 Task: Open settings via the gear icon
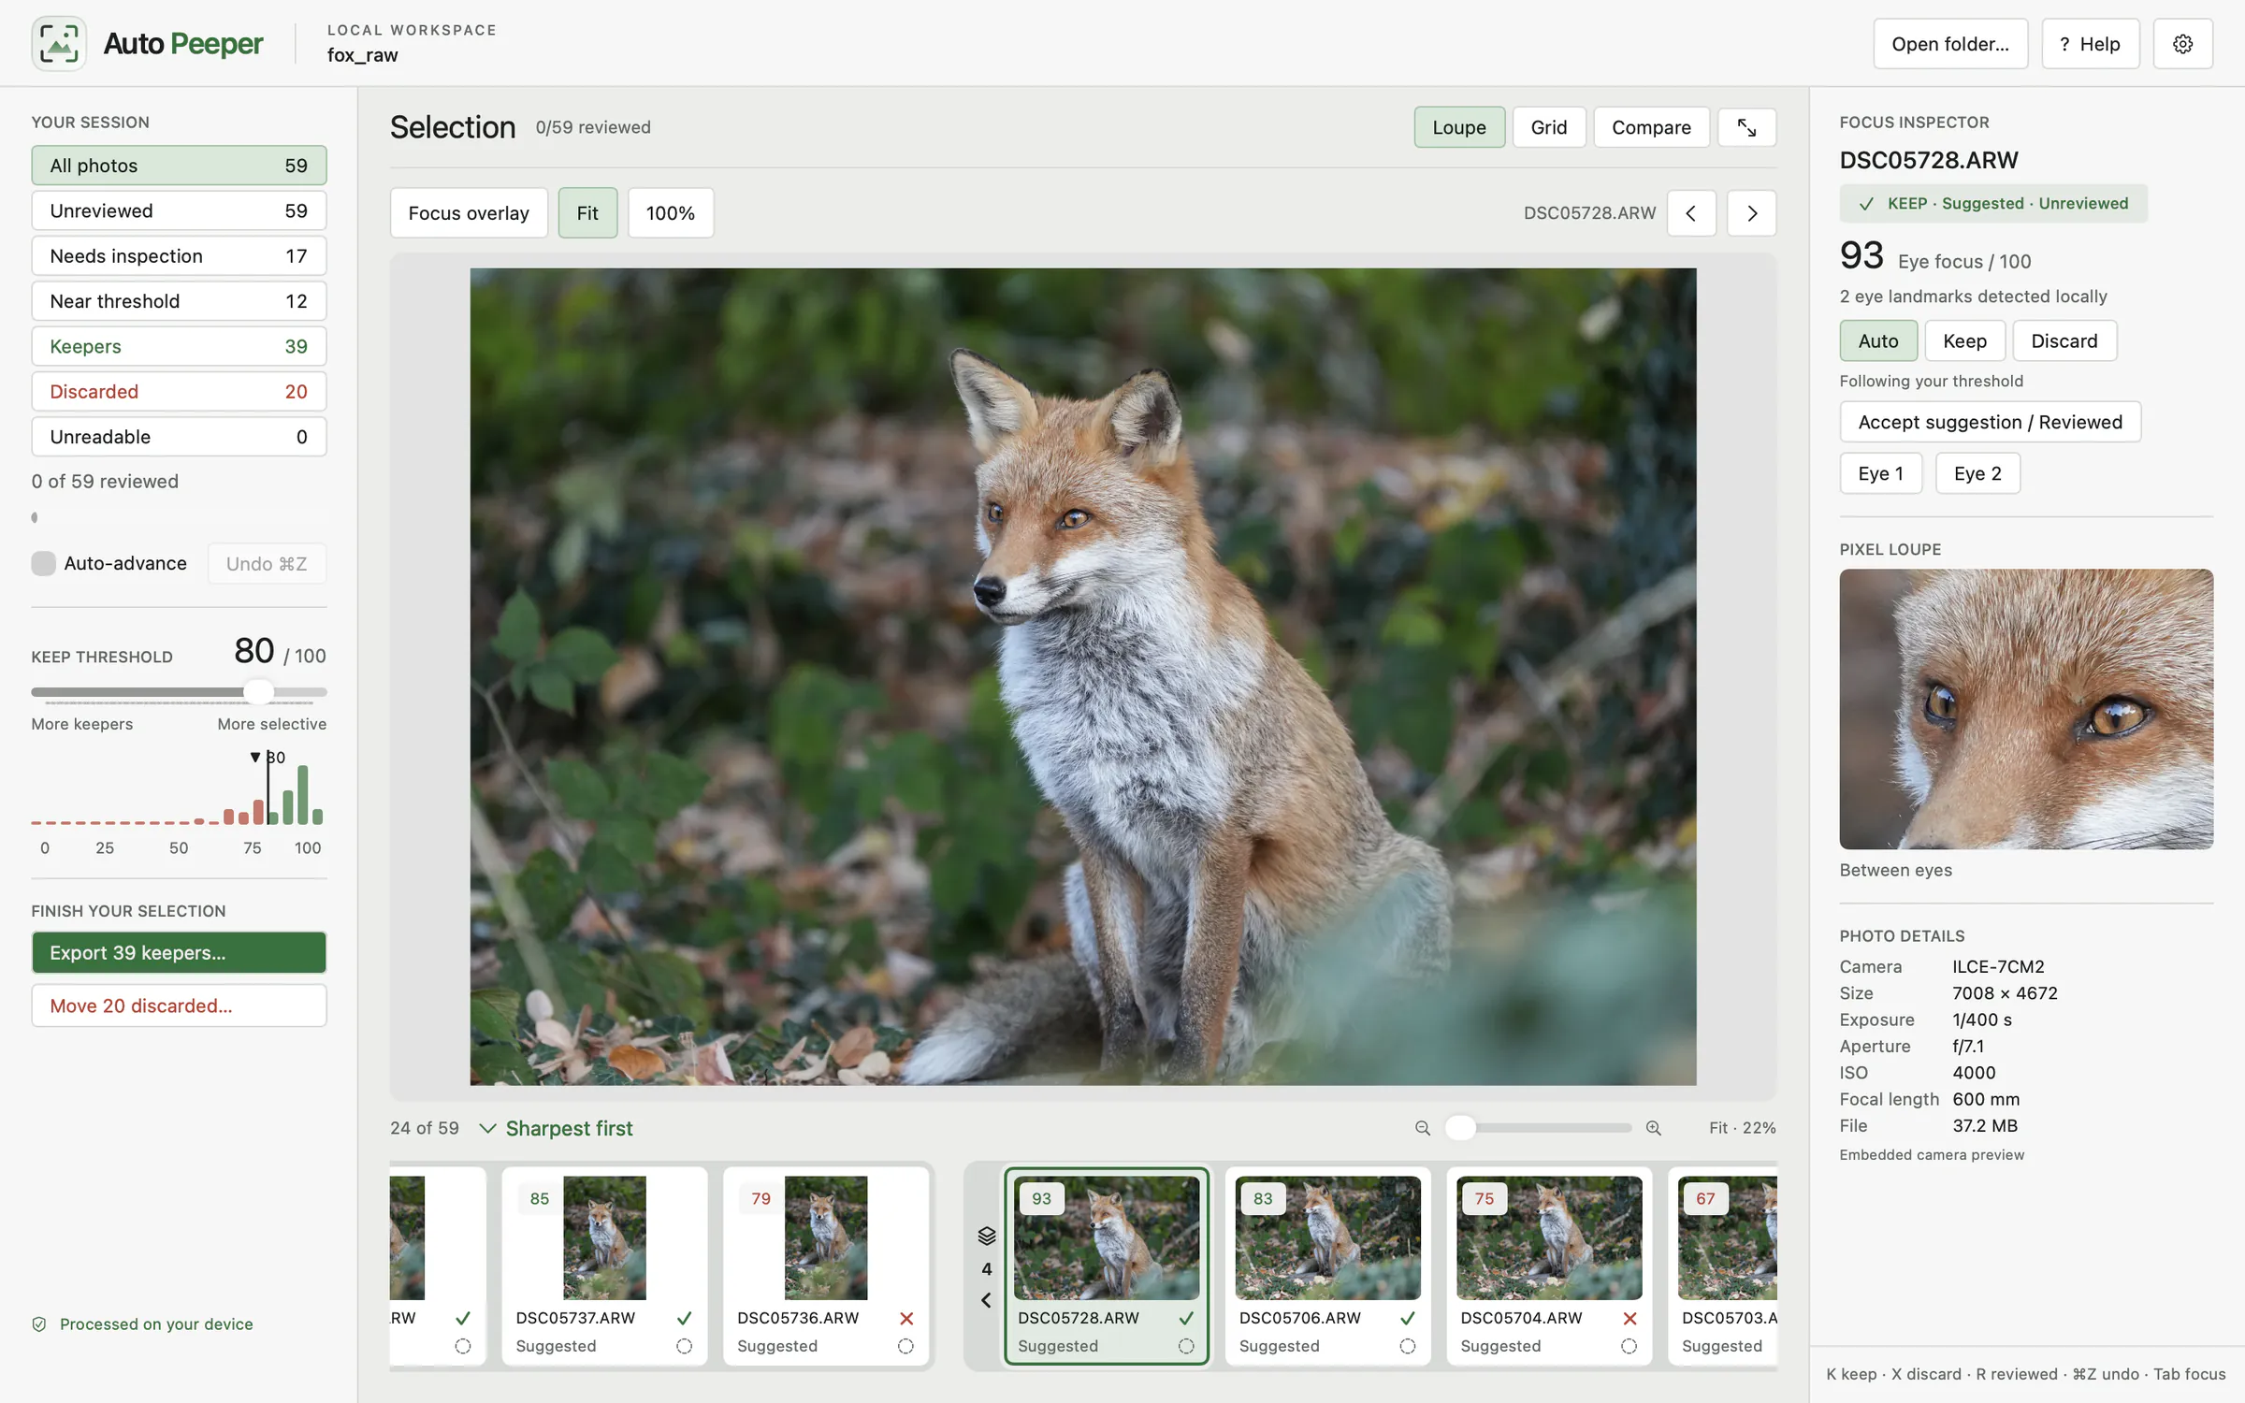(2182, 44)
